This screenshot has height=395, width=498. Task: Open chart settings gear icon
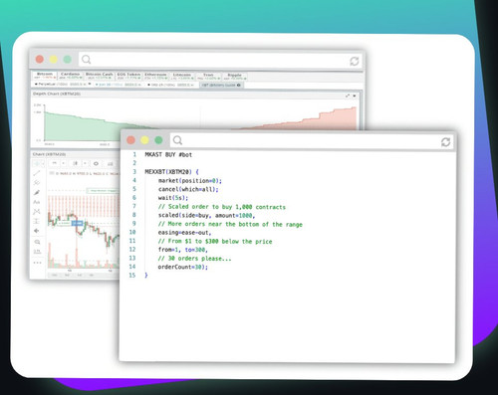pyautogui.click(x=96, y=163)
